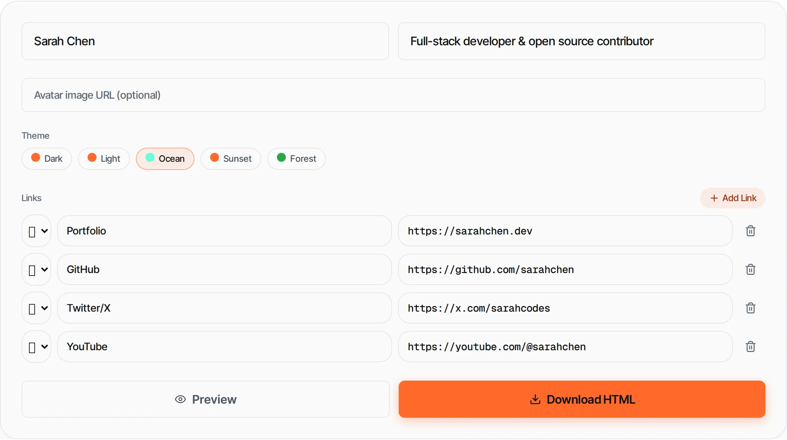Edit the Twitter/X link title field
The width and height of the screenshot is (787, 440).
[x=225, y=308]
